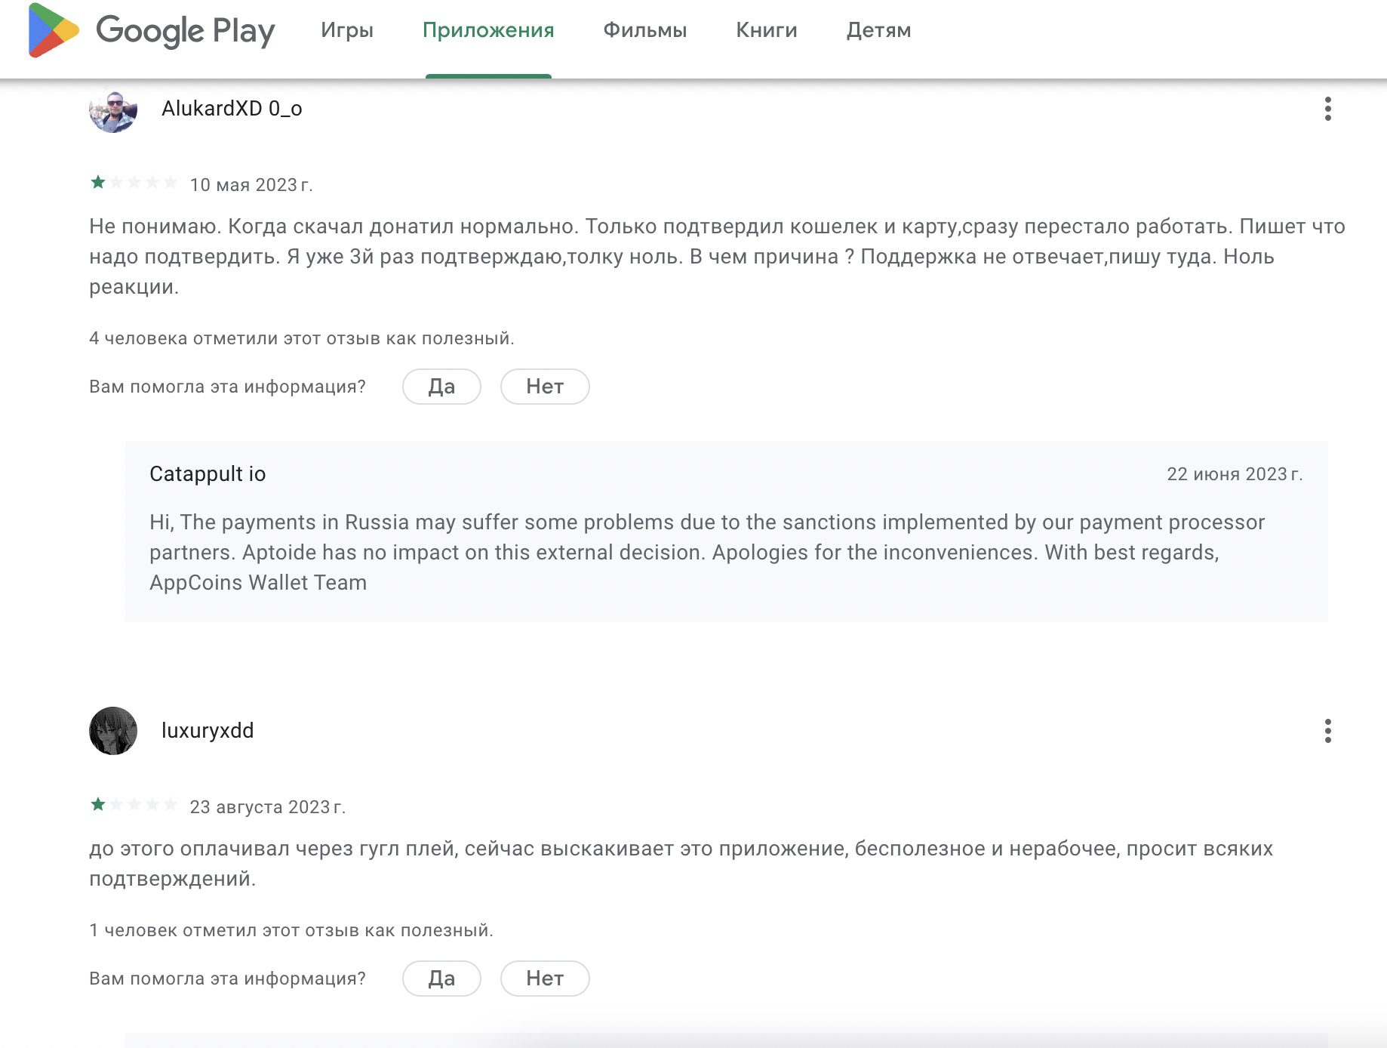Open the Детям tab

(878, 31)
